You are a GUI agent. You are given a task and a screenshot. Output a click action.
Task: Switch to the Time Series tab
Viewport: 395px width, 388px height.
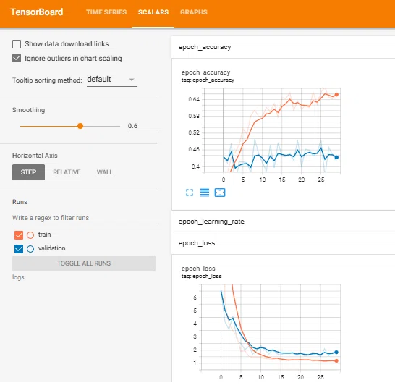click(106, 12)
